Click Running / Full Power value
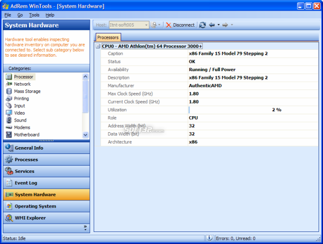Screen dimensions: 323x244 [212, 70]
